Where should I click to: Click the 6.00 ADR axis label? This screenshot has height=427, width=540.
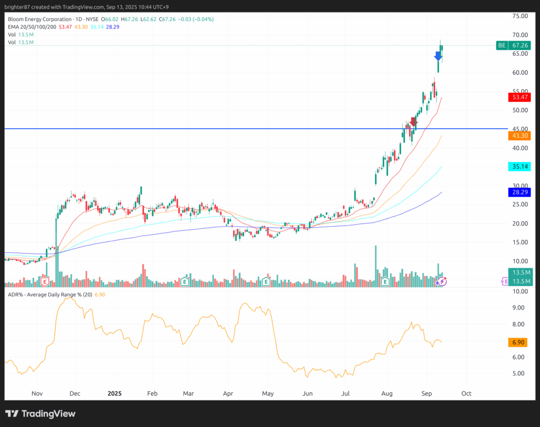click(x=518, y=357)
